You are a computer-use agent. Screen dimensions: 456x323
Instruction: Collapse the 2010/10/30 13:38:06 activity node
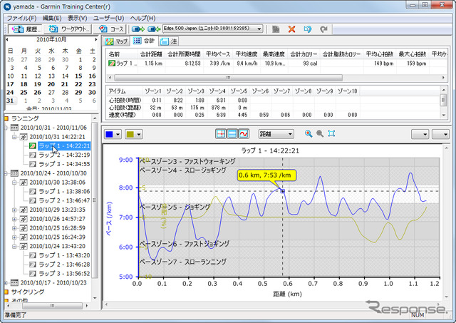pos(14,183)
